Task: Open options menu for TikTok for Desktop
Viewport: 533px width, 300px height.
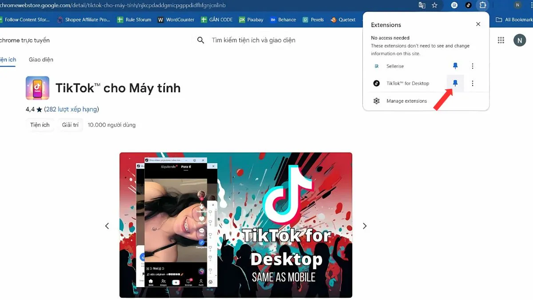Action: click(473, 83)
